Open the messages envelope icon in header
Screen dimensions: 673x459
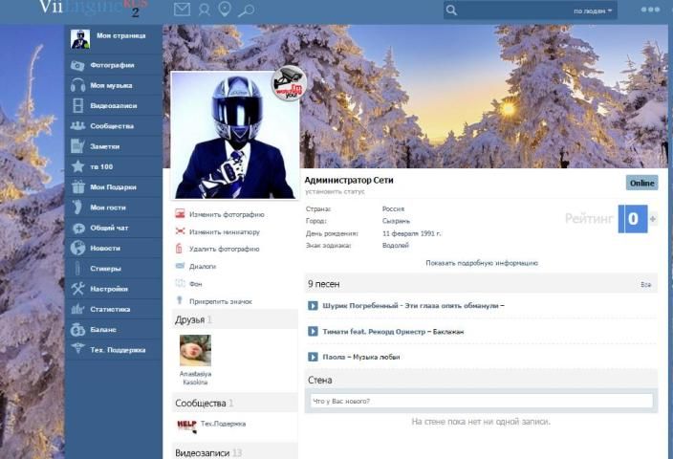[x=182, y=10]
